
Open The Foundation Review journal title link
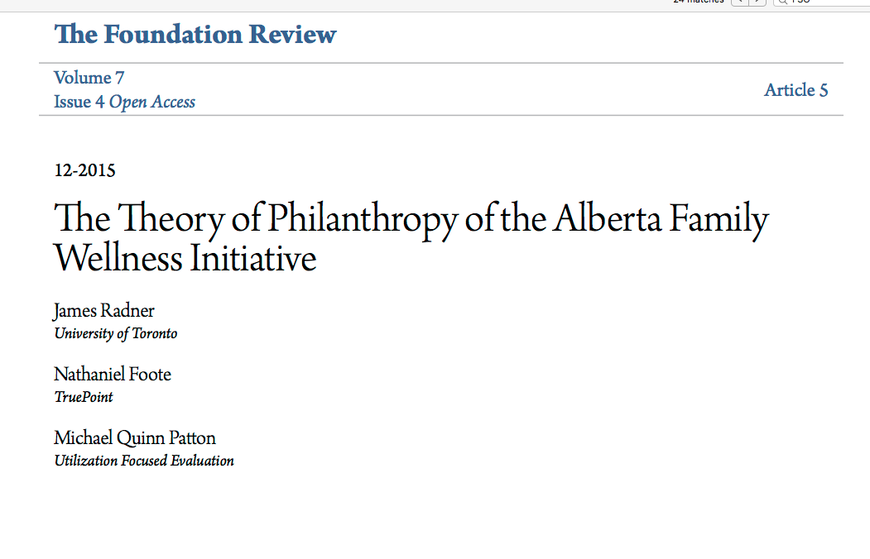click(195, 35)
